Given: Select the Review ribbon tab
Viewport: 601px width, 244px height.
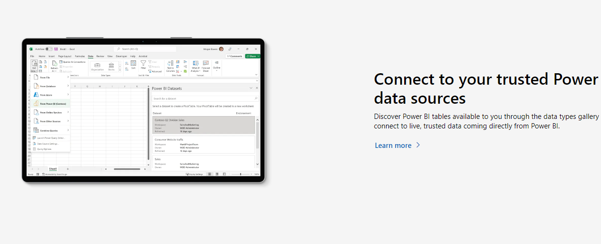Looking at the screenshot, I should click(x=100, y=56).
